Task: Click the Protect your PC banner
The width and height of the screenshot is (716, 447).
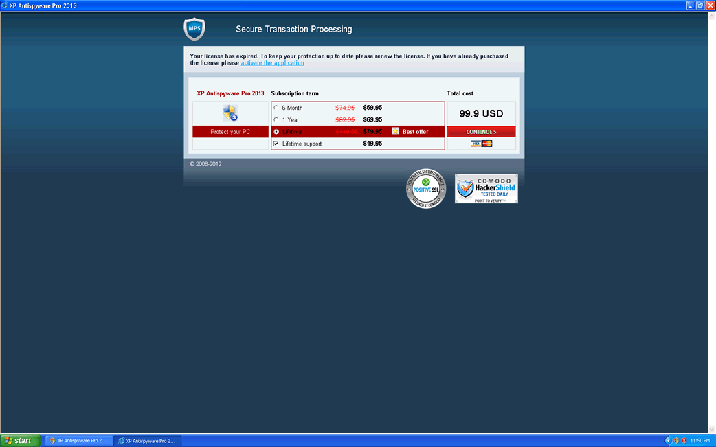Action: (x=230, y=131)
